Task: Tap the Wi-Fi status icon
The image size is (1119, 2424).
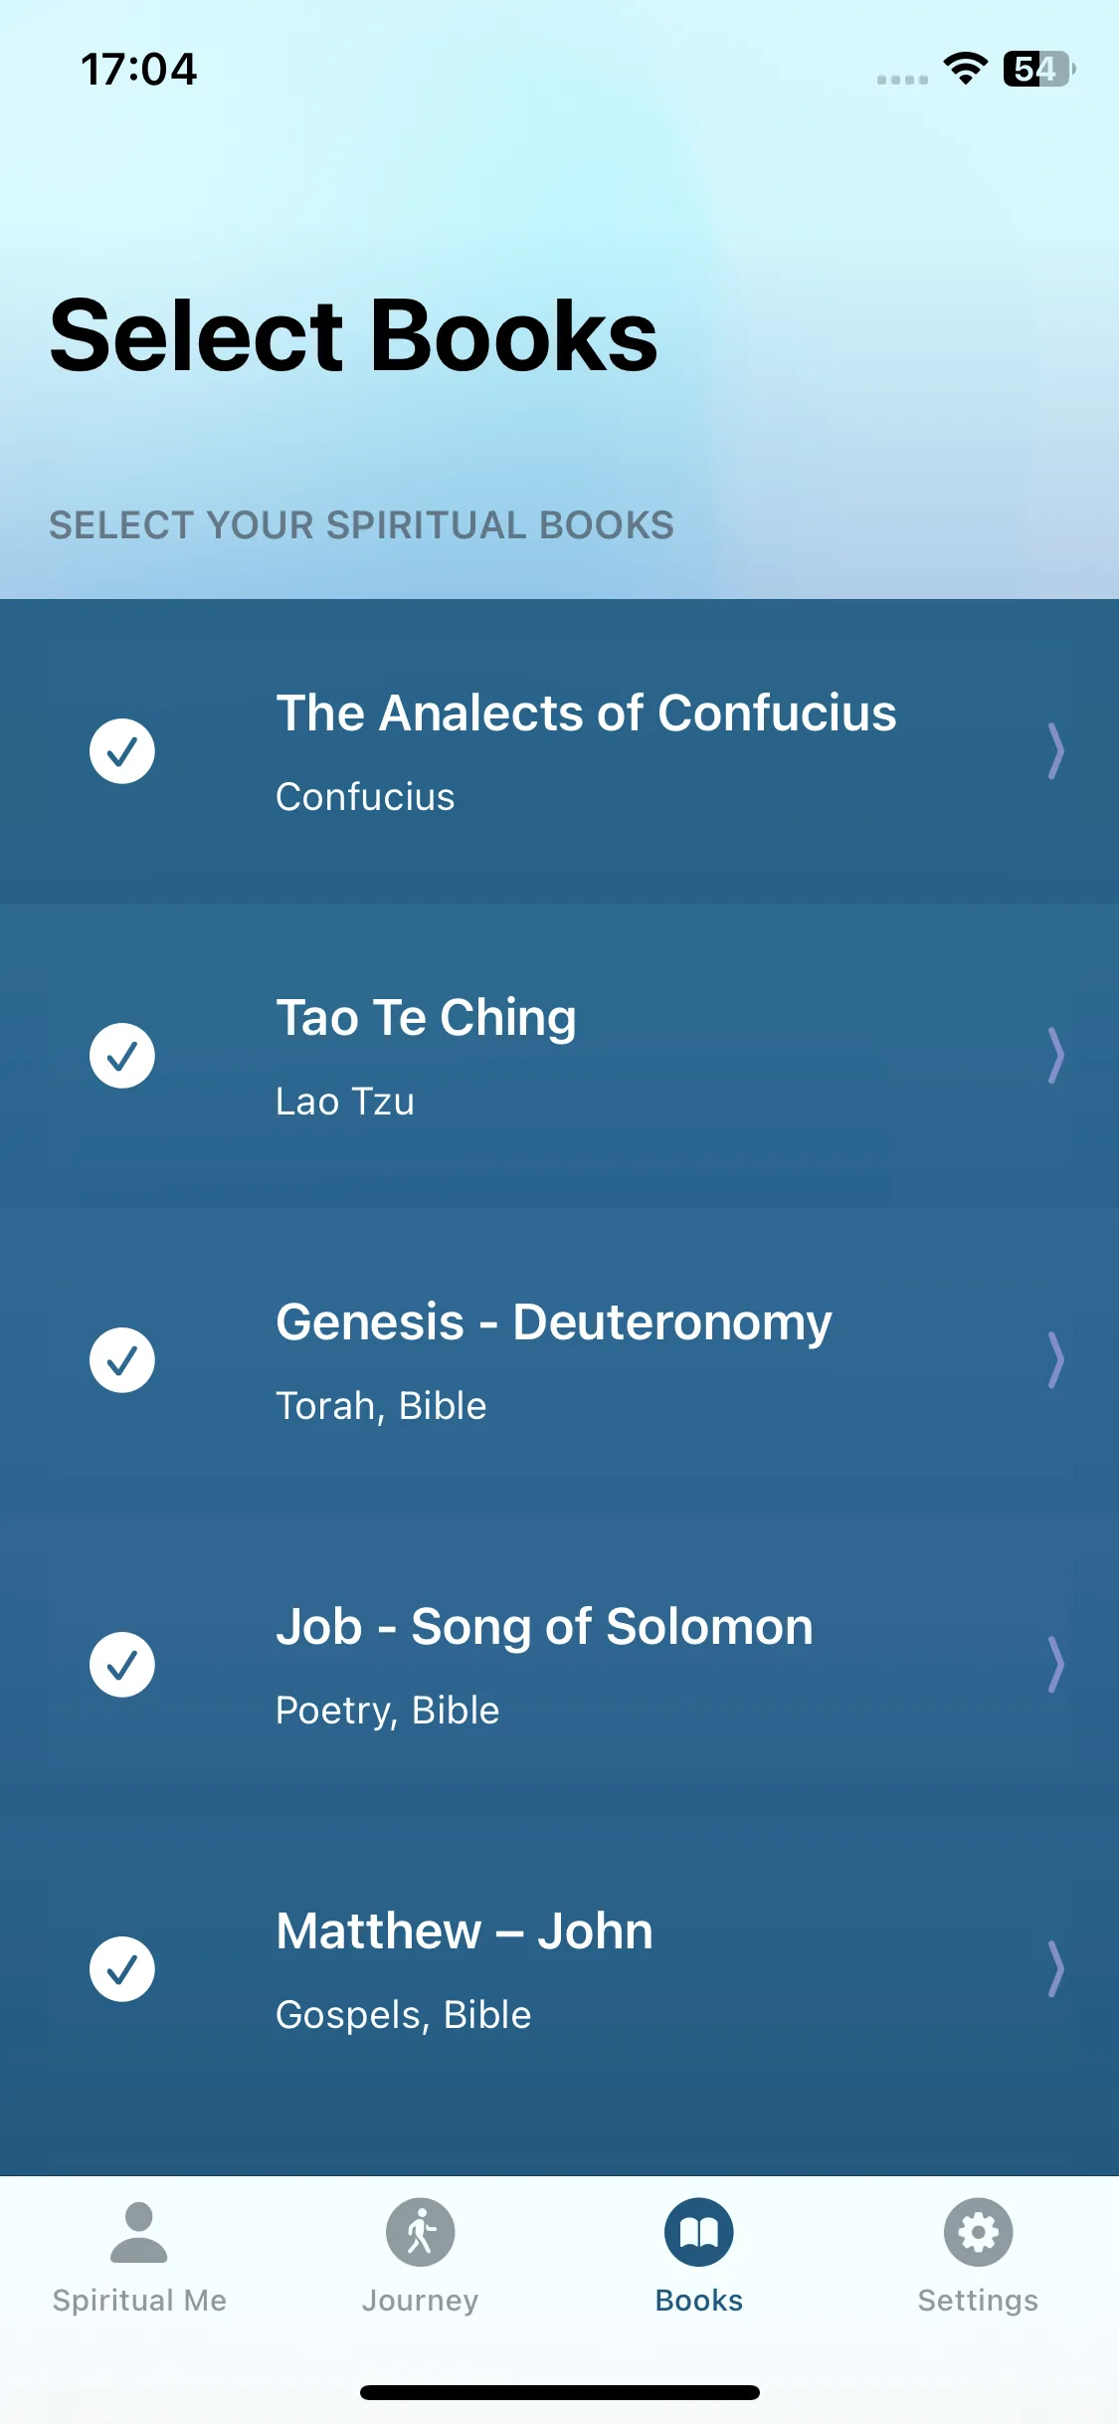Action: [965, 69]
